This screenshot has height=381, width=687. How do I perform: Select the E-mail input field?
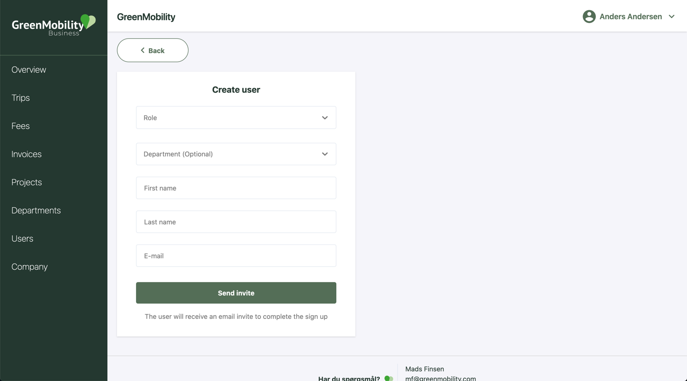[236, 255]
